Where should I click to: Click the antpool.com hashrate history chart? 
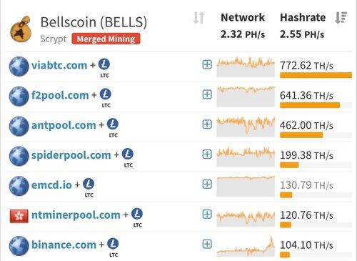click(246, 127)
